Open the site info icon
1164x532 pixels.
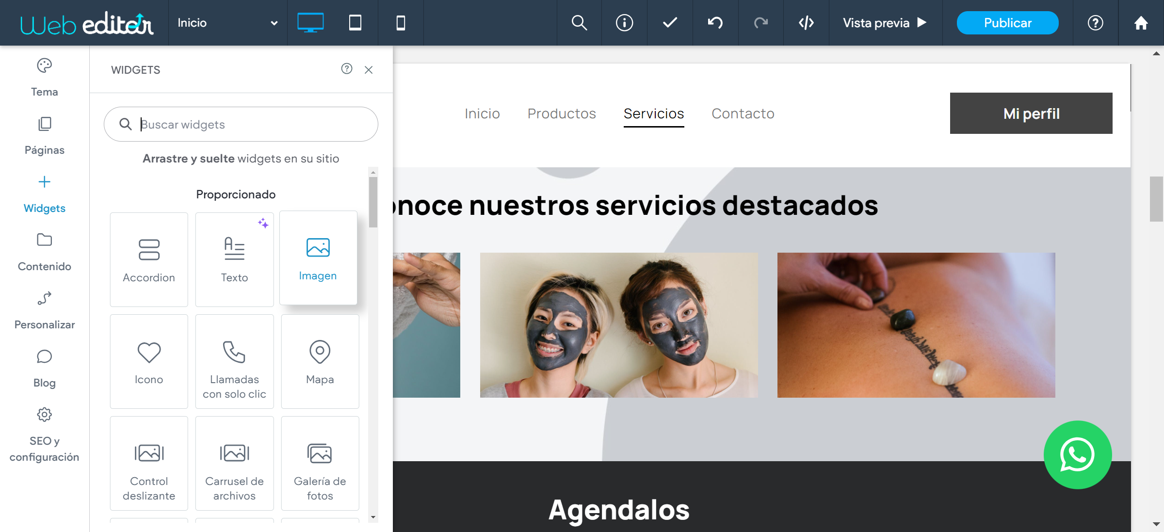[x=624, y=23]
